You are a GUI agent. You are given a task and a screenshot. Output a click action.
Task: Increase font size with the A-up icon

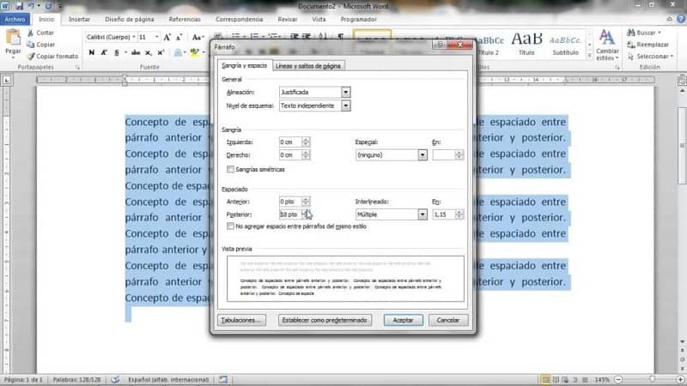pyautogui.click(x=167, y=38)
